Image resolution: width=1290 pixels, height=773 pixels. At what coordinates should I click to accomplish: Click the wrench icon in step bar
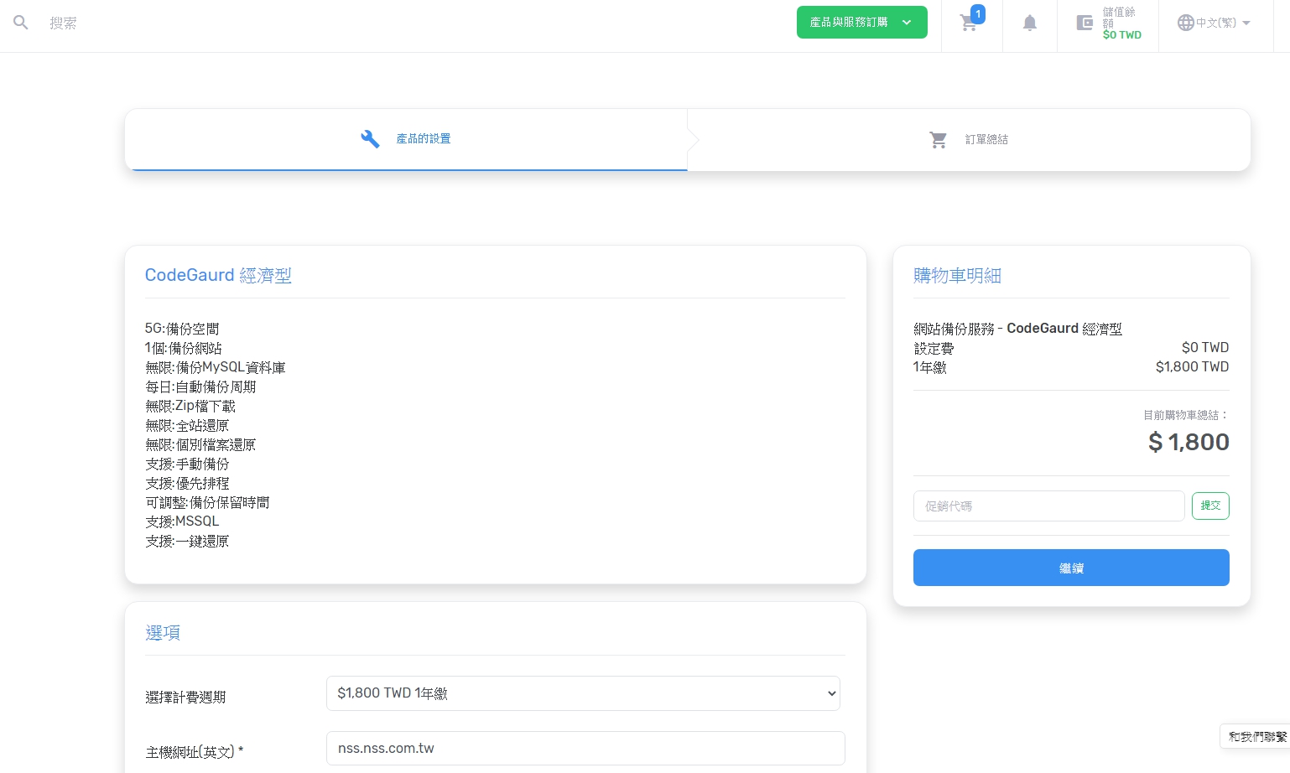pos(370,139)
